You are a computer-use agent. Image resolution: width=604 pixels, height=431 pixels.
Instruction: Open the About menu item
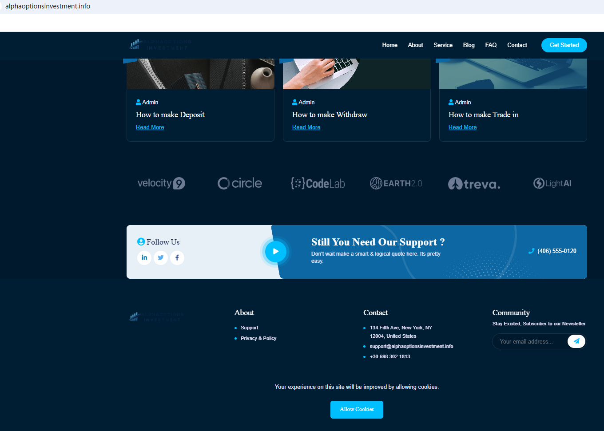[416, 45]
